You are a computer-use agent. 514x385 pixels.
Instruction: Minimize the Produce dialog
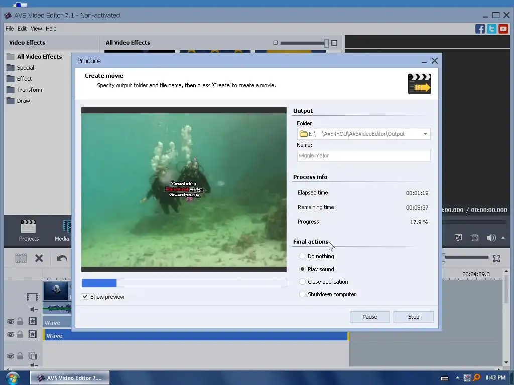click(x=424, y=61)
